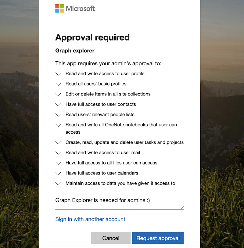Viewport: 244px width, 248px height.
Task: Click the 'Approval required' heading
Action: 92,38
